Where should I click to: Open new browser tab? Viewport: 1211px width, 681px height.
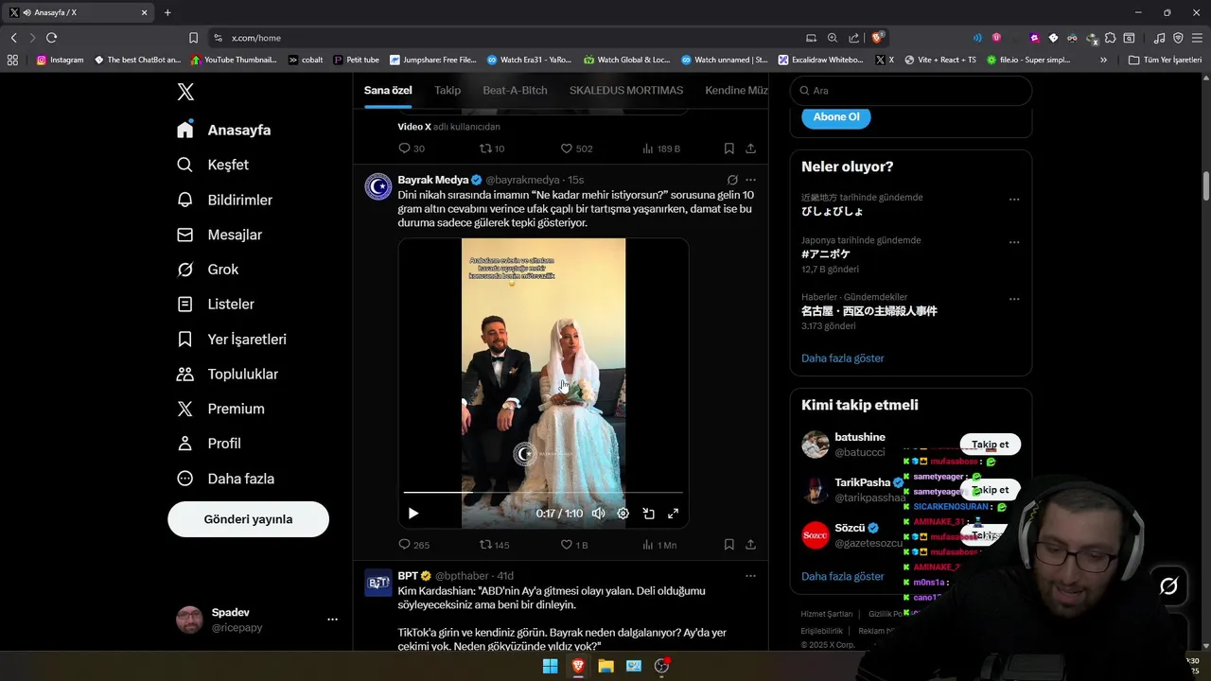click(167, 12)
